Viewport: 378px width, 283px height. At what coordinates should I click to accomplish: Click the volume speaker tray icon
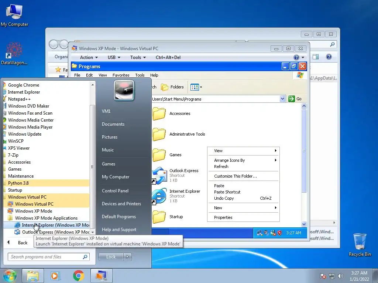click(340, 276)
